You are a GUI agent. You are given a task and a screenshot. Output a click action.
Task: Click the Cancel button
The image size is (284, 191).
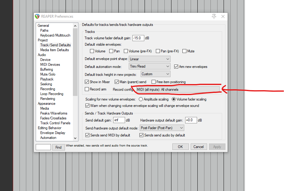(199, 147)
